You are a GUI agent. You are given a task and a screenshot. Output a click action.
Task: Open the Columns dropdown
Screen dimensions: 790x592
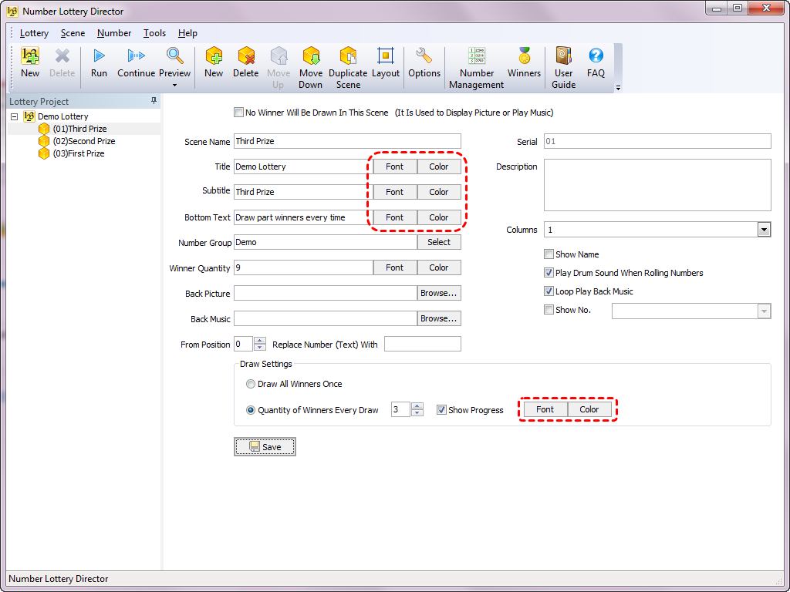(764, 230)
